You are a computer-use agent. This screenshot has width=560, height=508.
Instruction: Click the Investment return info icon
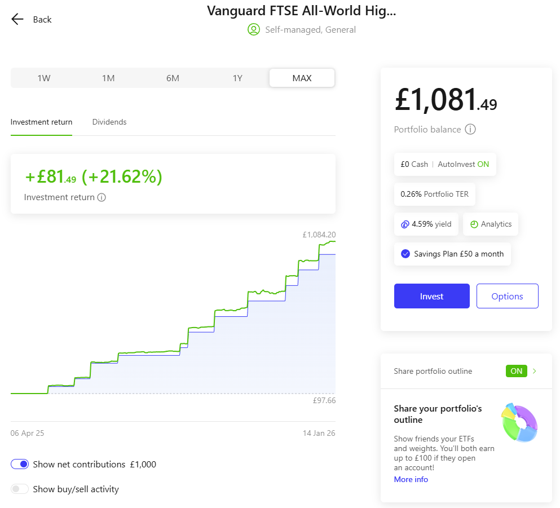(102, 197)
